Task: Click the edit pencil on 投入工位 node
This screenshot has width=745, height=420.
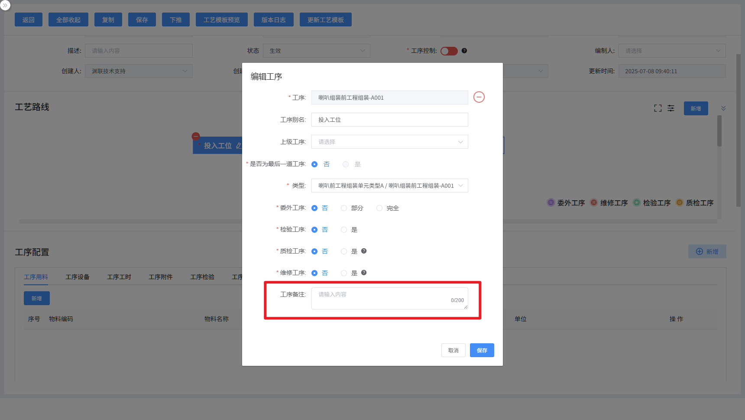Action: [239, 146]
